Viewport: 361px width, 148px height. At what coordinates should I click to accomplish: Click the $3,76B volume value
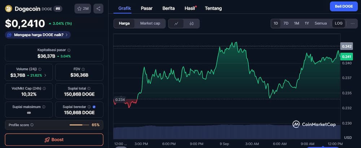(18, 75)
